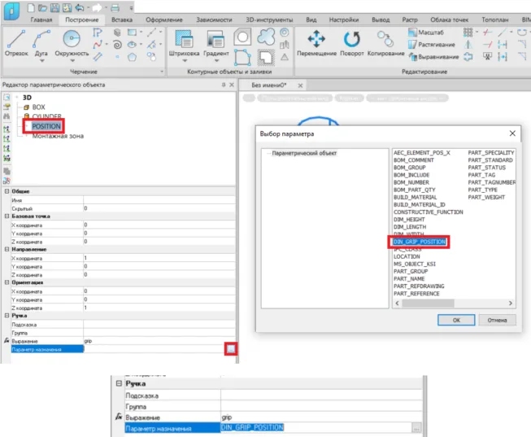Activate the Поворот rotate tool
531x437 pixels.
pyautogui.click(x=352, y=41)
